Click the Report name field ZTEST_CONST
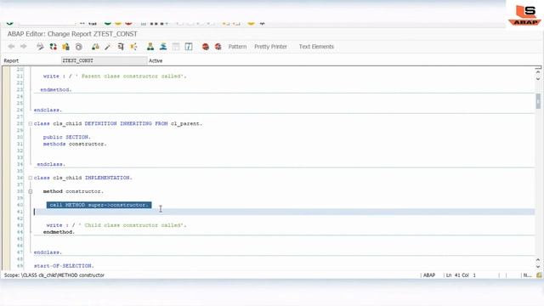 (104, 60)
